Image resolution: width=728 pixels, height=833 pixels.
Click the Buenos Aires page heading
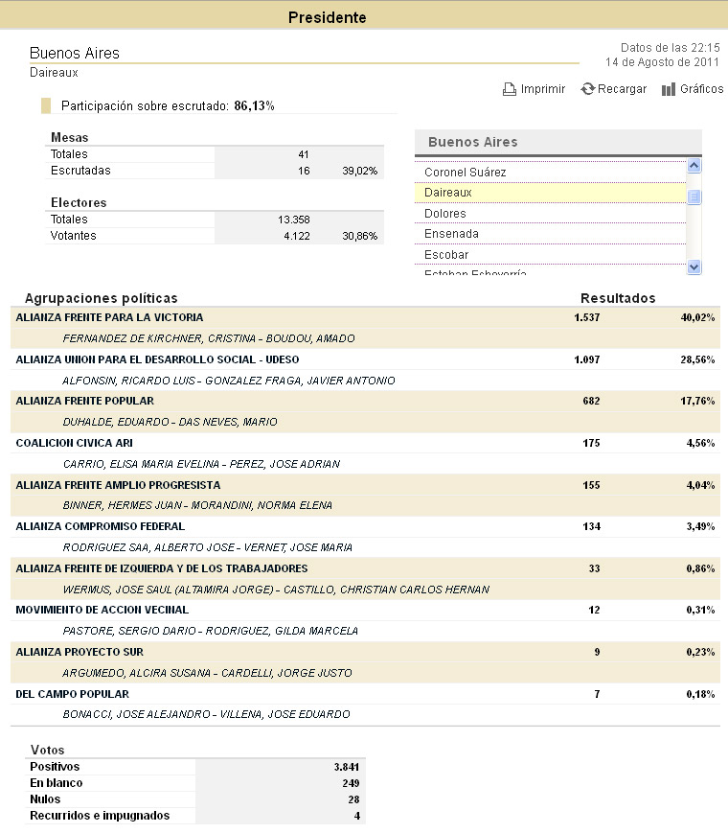pos(75,53)
